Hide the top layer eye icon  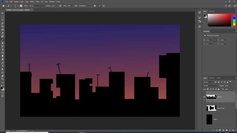(204, 97)
